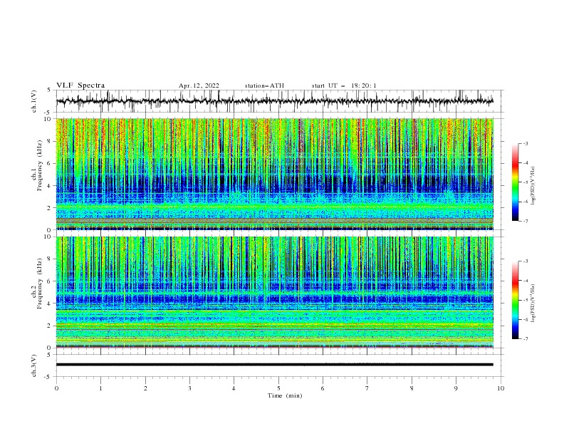Screen dimensions: 564x436
Task: Click the "5" tick on ch.1(V) axis
Action: [48, 90]
